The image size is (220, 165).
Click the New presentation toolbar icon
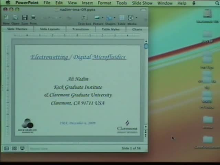(6, 18)
